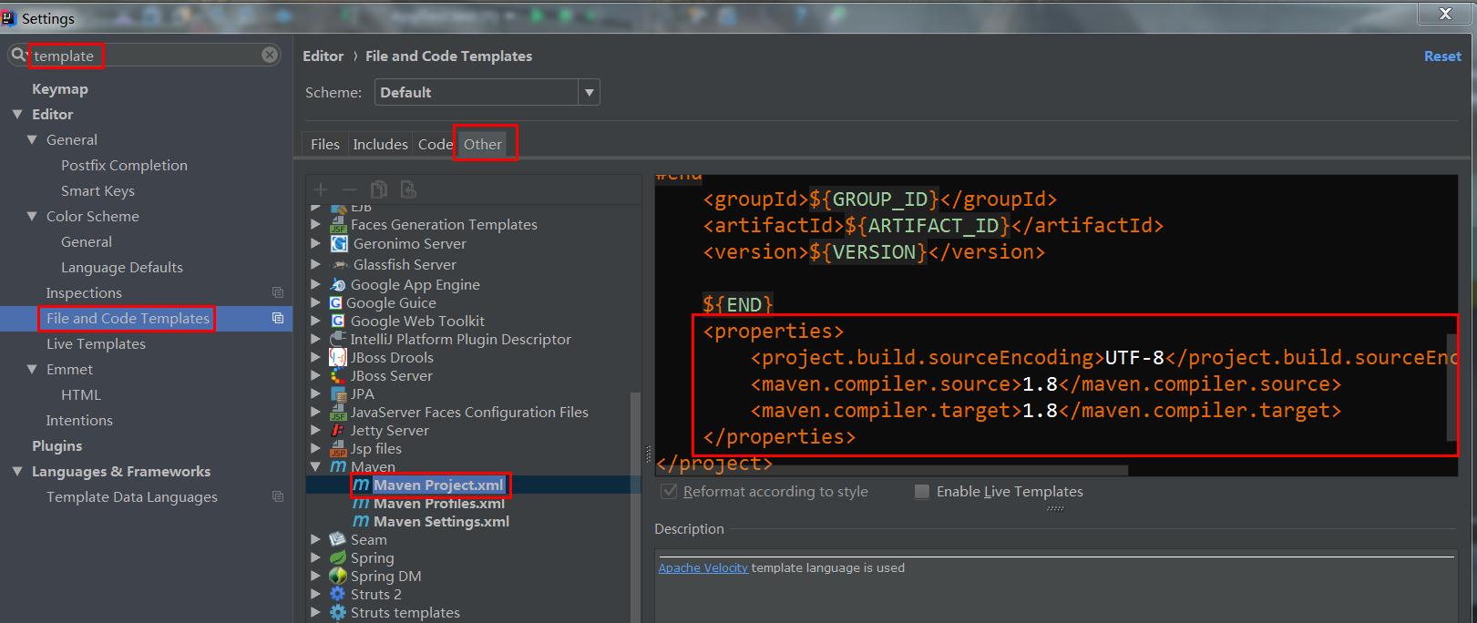1477x623 pixels.
Task: Click the Maven group icon
Action: 338,466
